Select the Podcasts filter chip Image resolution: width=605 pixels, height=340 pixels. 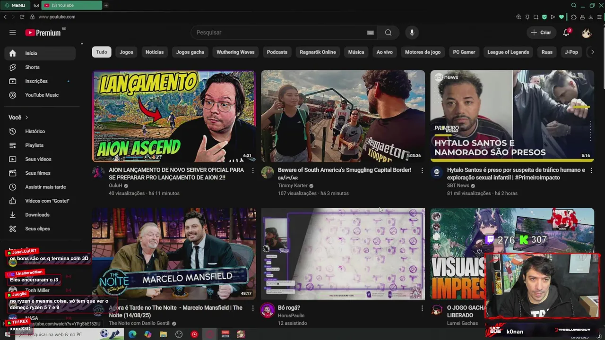[x=277, y=52]
